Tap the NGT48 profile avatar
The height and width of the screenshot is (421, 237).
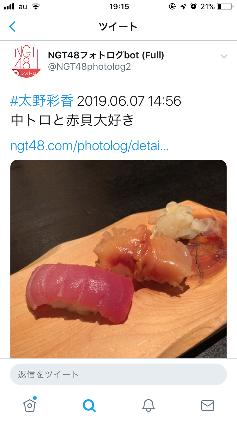27,61
